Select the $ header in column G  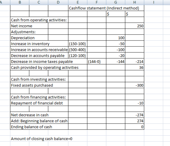coord(116,14)
